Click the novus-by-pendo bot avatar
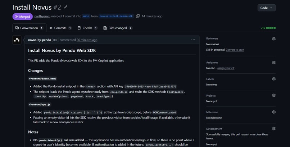The width and height of the screenshot is (290, 147). [17, 40]
